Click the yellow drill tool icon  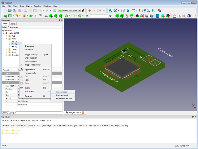[17, 16]
